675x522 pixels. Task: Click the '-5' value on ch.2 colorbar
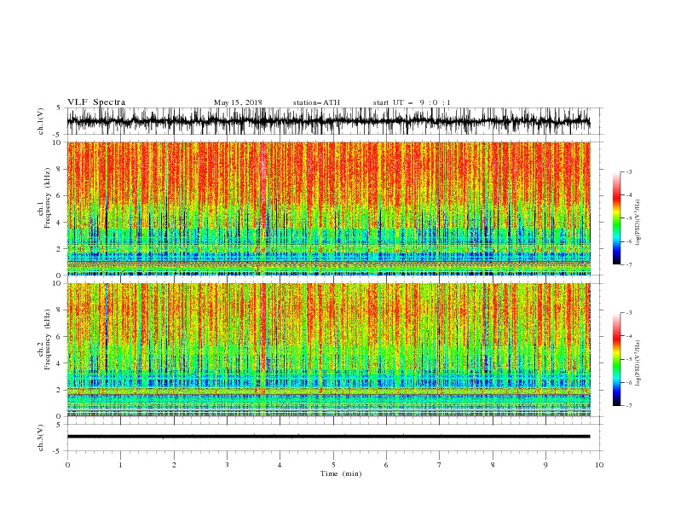628,359
